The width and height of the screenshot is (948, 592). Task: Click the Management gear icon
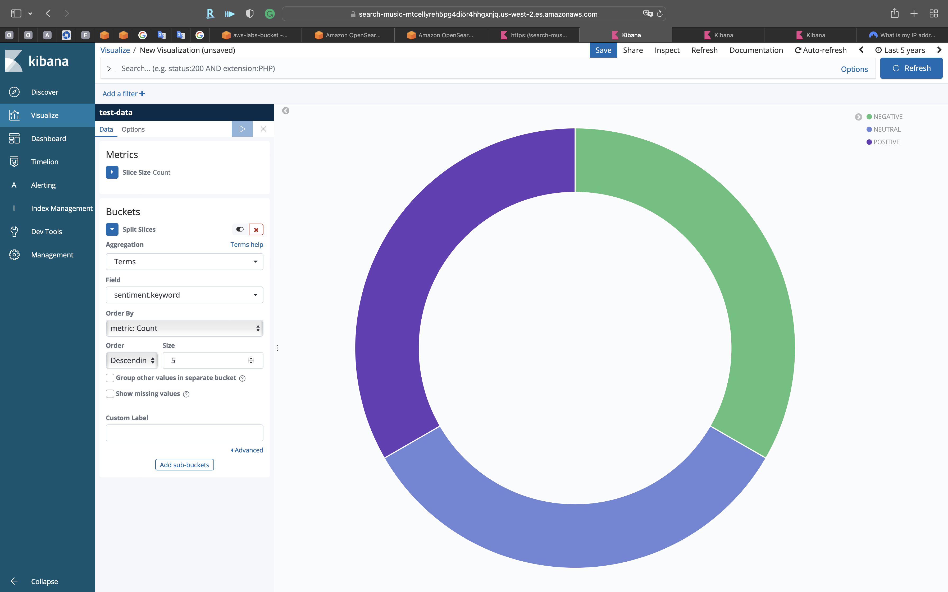click(14, 255)
